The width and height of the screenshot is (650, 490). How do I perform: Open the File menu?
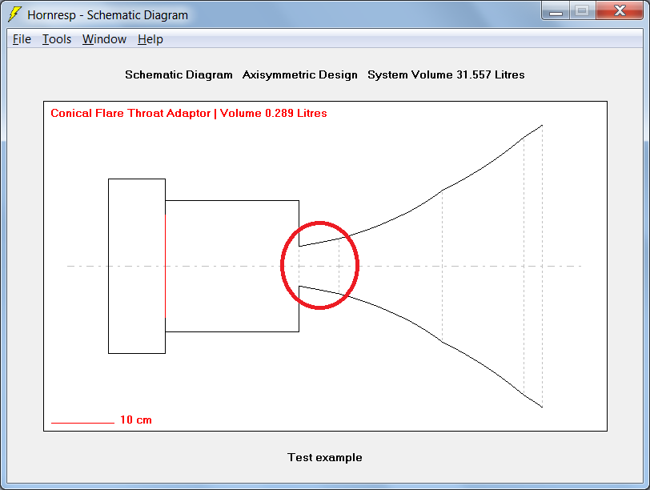click(x=22, y=39)
